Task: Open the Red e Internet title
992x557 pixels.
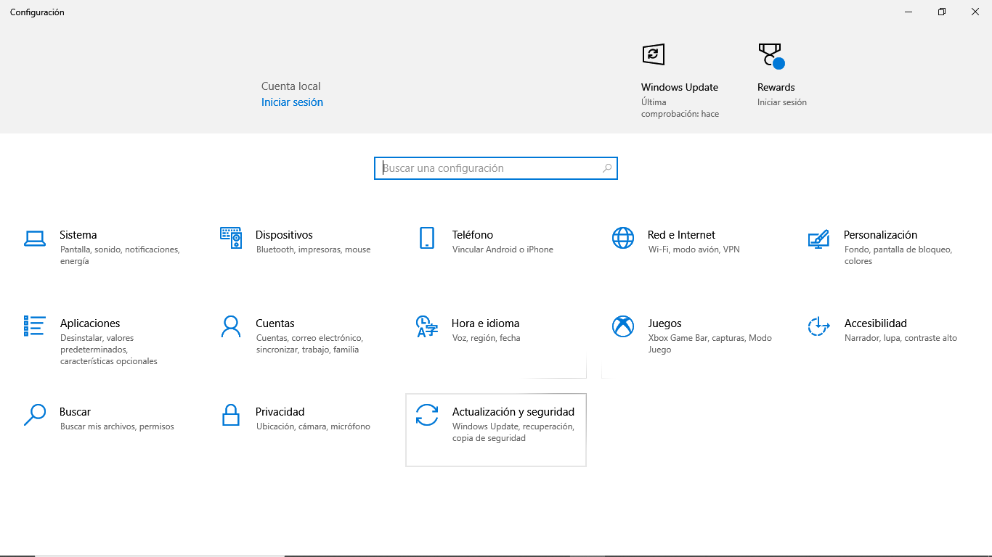Action: [x=681, y=235]
